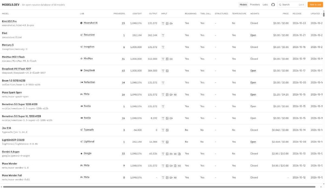Click the DeepSeek lab logo icon
The image size is (325, 188).
tap(81, 70)
